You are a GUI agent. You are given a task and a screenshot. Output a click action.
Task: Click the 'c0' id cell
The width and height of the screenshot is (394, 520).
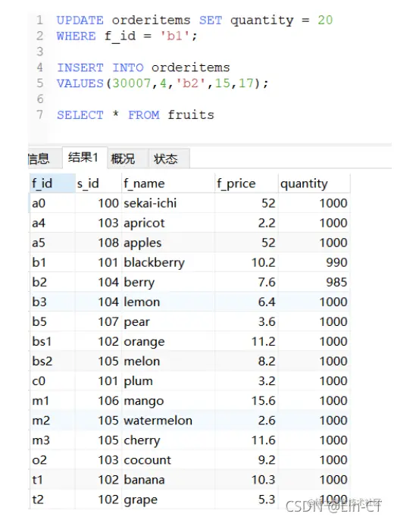[x=52, y=381]
